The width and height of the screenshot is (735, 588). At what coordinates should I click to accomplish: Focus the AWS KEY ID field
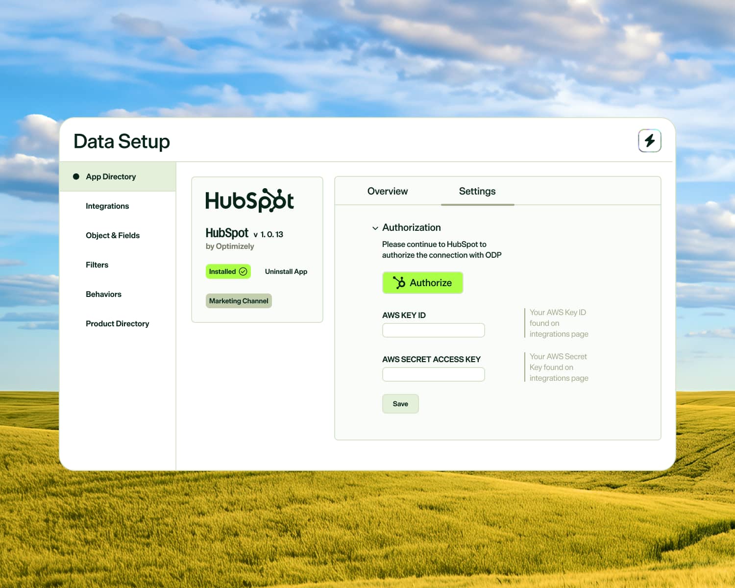click(434, 330)
